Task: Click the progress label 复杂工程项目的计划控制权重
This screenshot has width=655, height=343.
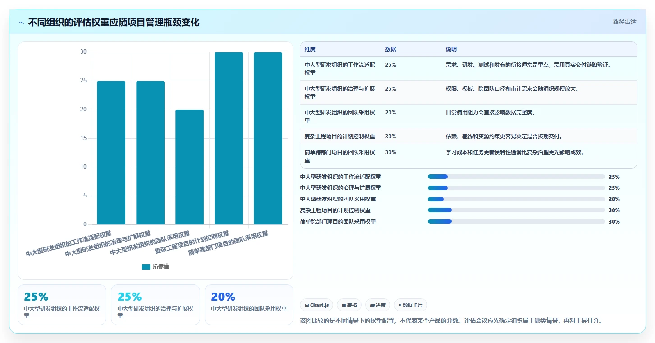Action: click(335, 210)
